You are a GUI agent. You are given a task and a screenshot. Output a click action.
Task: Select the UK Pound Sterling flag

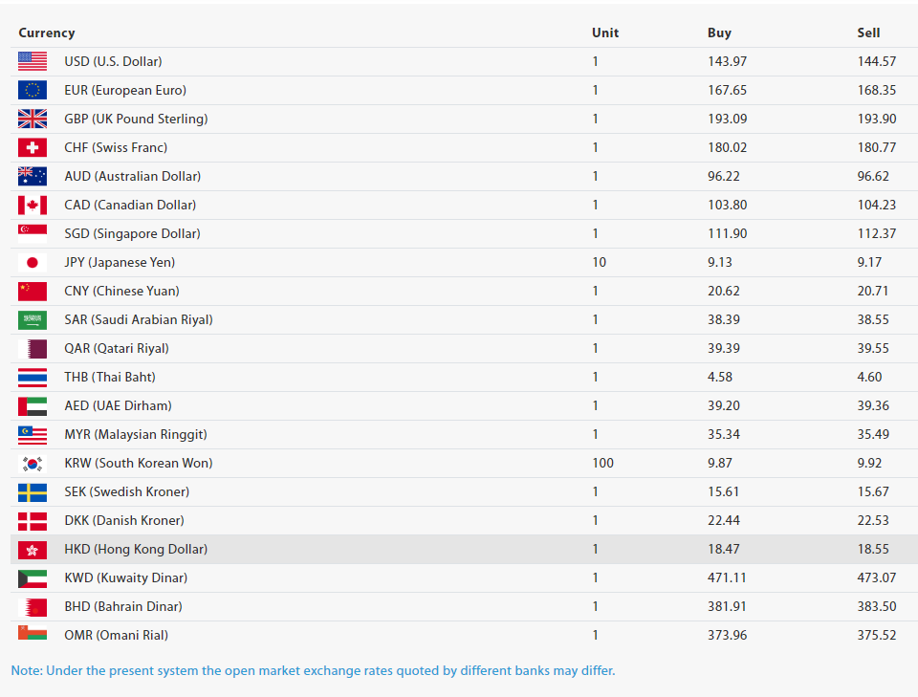pos(33,119)
